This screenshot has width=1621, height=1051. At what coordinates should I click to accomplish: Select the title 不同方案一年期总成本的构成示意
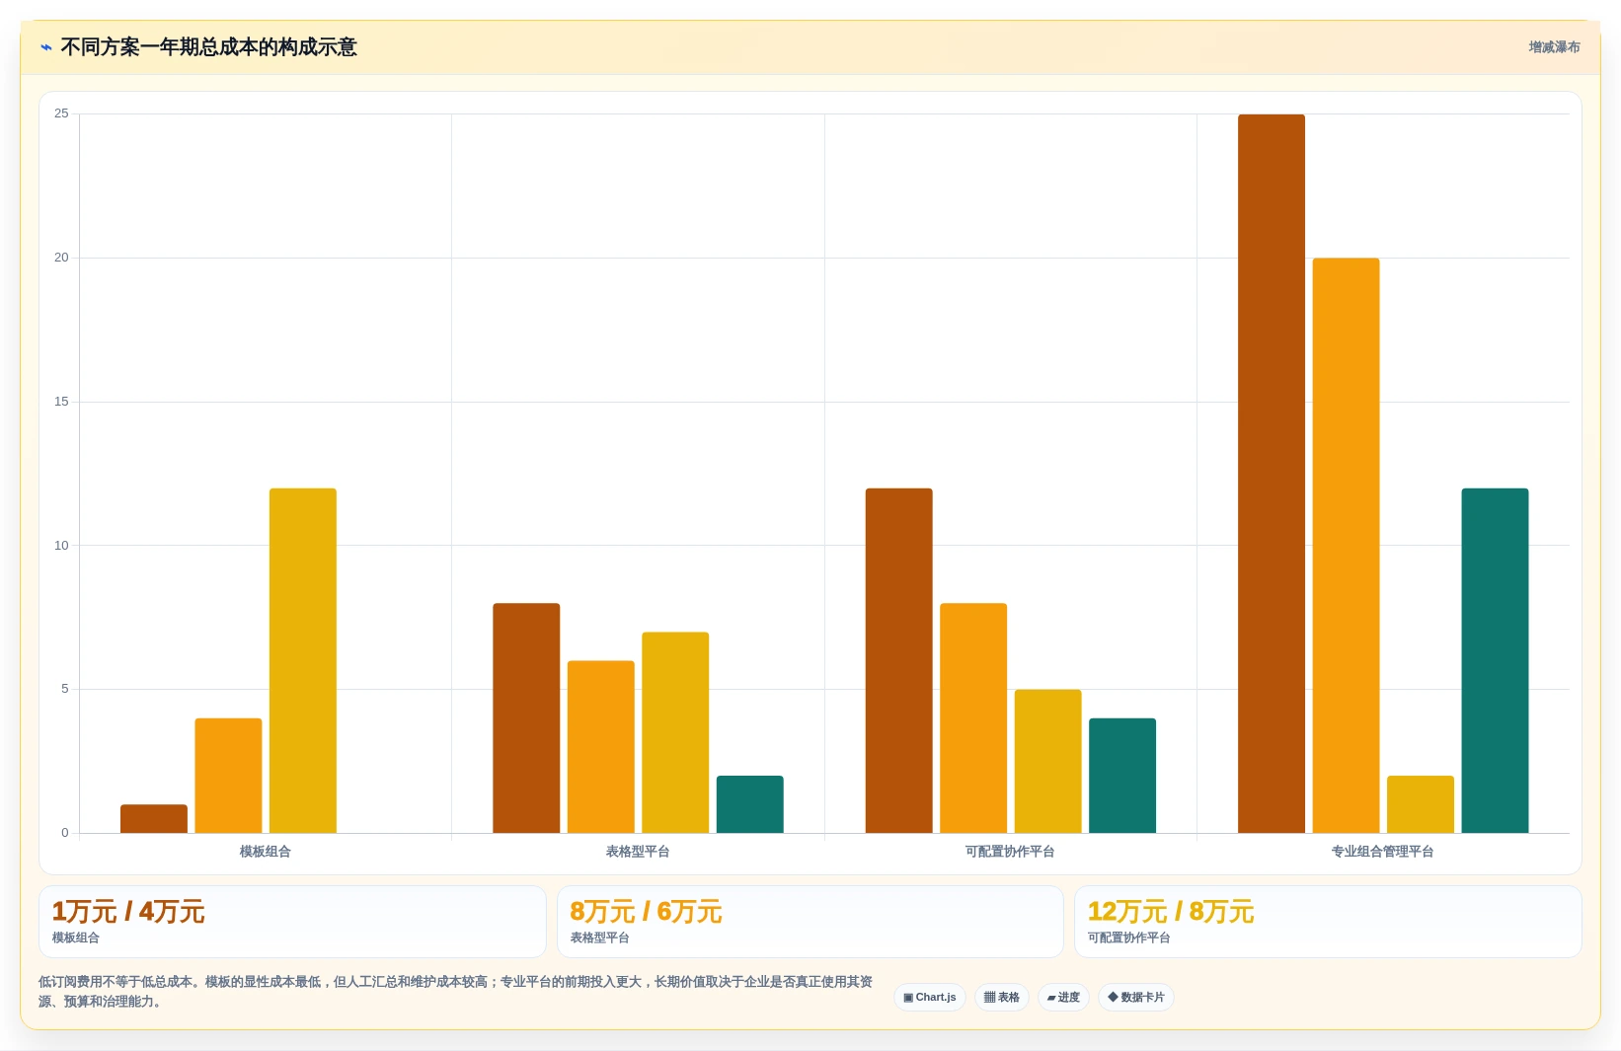(x=208, y=47)
